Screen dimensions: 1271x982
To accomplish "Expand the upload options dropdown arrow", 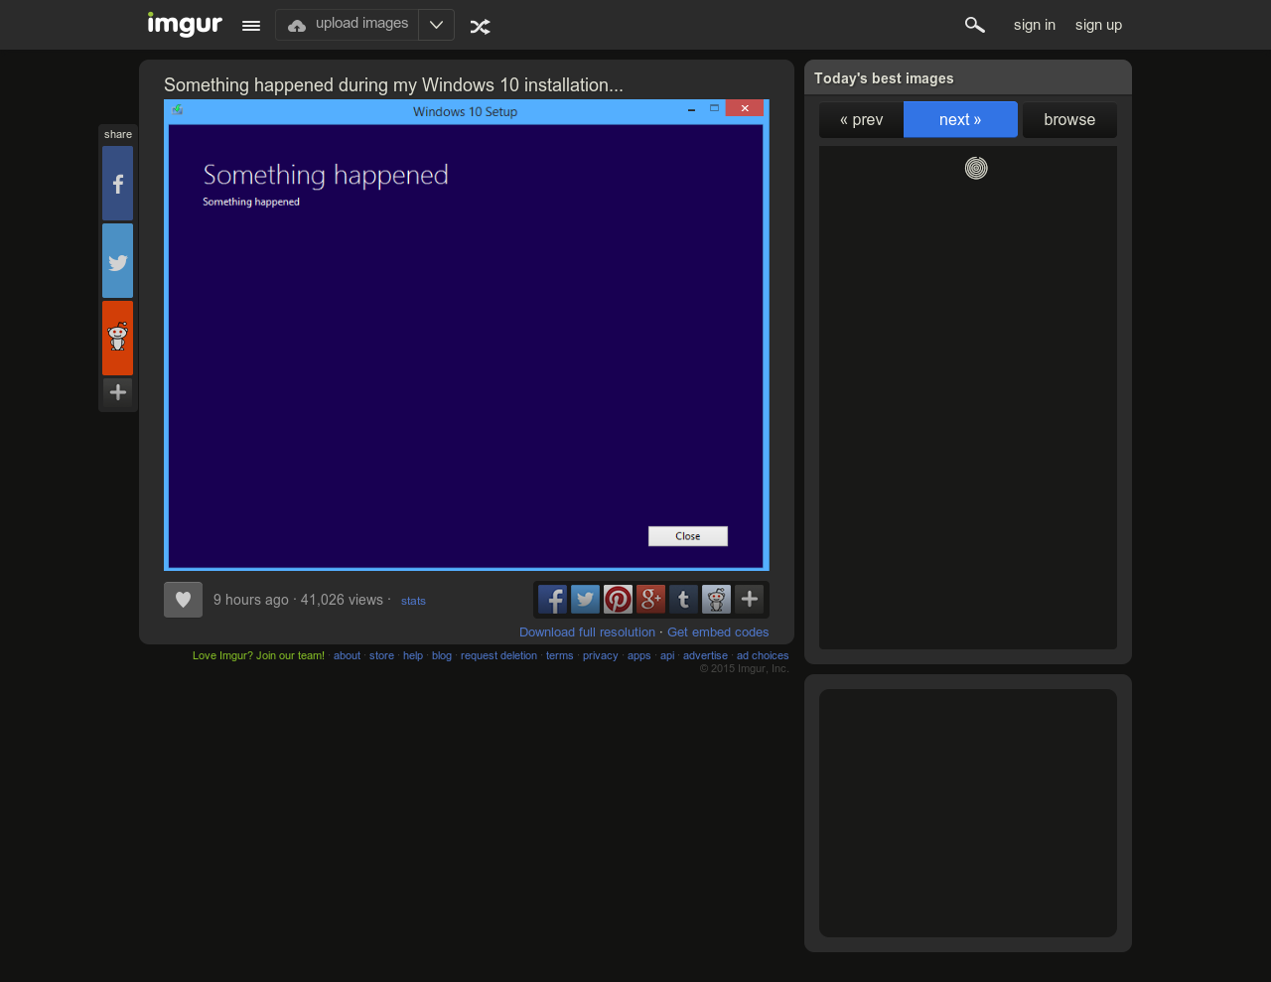I will (436, 25).
